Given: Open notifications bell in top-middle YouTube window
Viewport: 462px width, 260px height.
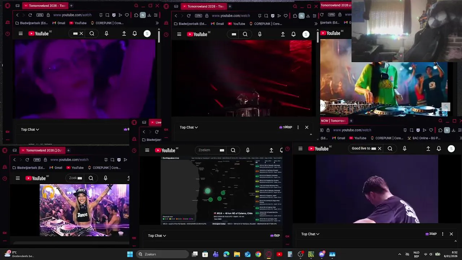Looking at the screenshot, I should 293,34.
